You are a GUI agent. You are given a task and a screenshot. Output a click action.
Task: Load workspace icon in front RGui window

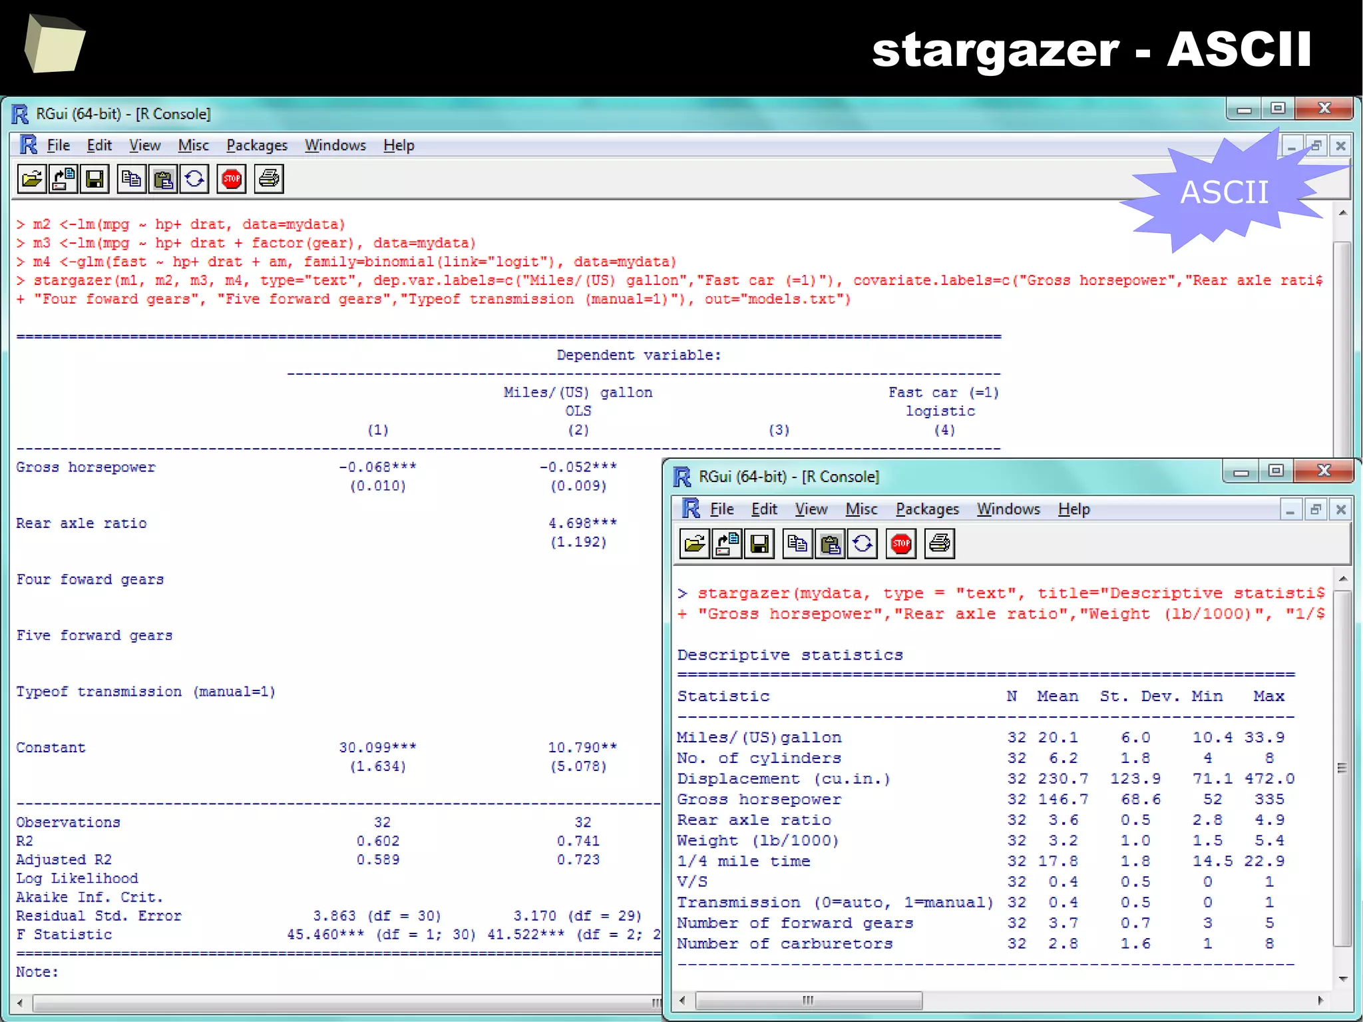727,544
